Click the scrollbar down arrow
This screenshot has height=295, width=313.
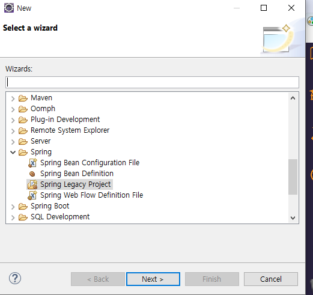pos(293,217)
